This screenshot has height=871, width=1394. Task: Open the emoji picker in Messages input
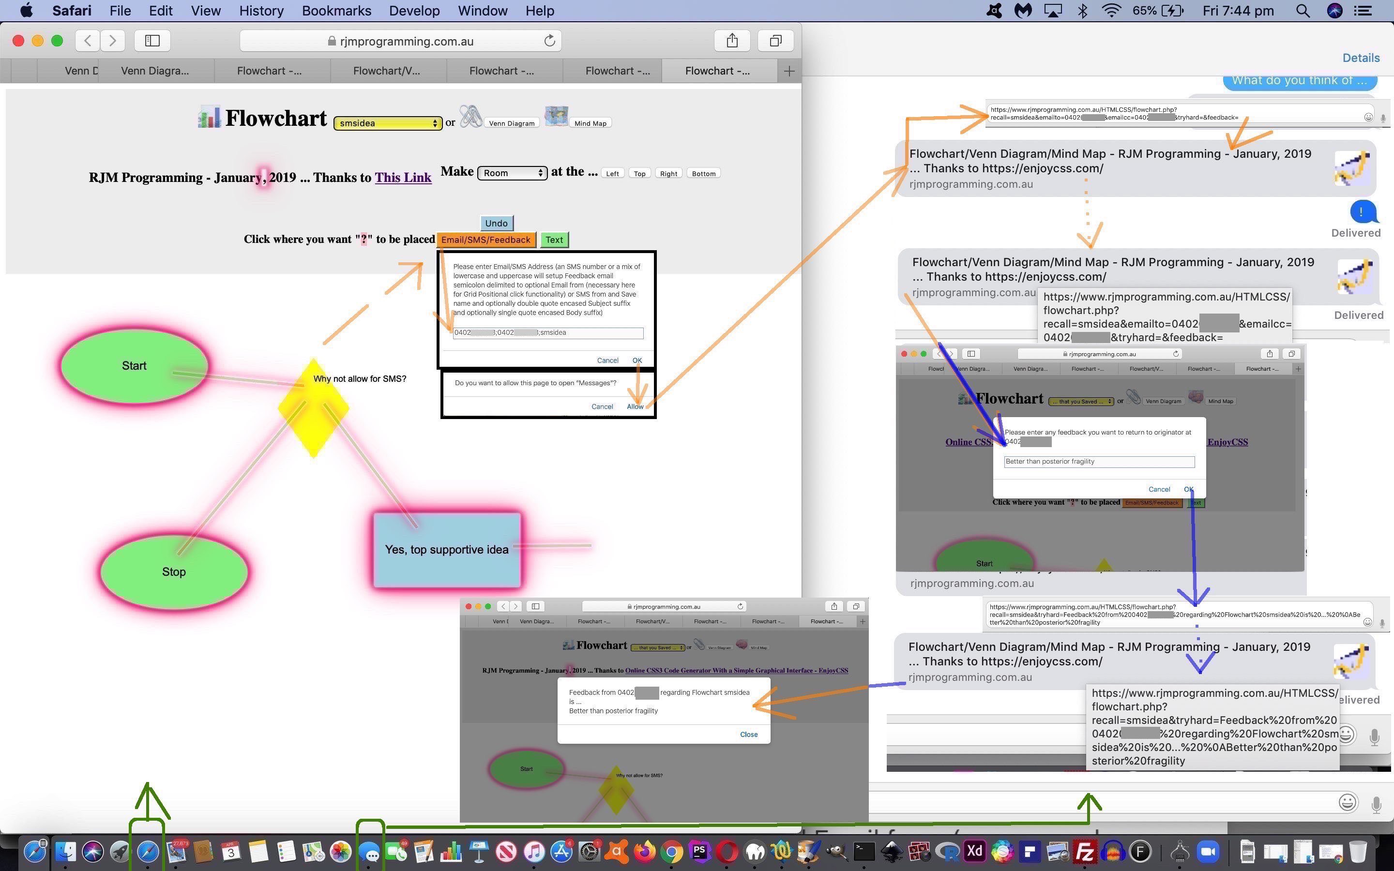[1348, 802]
